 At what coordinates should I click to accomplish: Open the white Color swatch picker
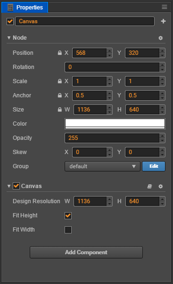115,124
